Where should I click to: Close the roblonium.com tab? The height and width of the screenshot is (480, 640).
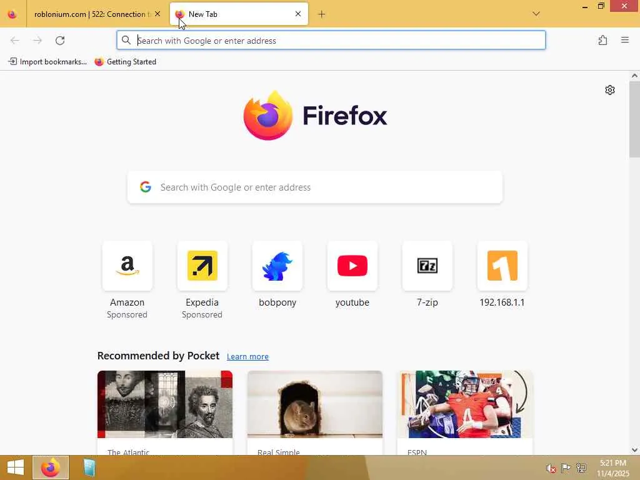(x=157, y=14)
